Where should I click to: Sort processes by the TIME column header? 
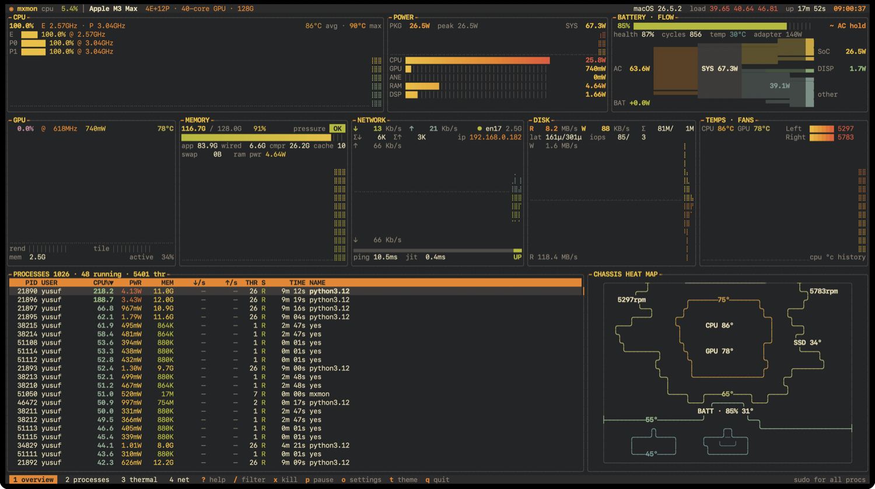[297, 283]
